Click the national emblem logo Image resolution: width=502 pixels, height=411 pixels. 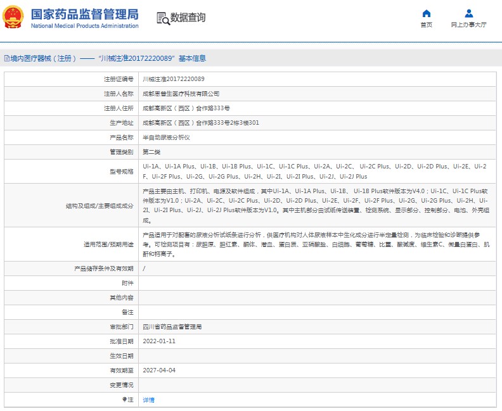click(x=13, y=17)
